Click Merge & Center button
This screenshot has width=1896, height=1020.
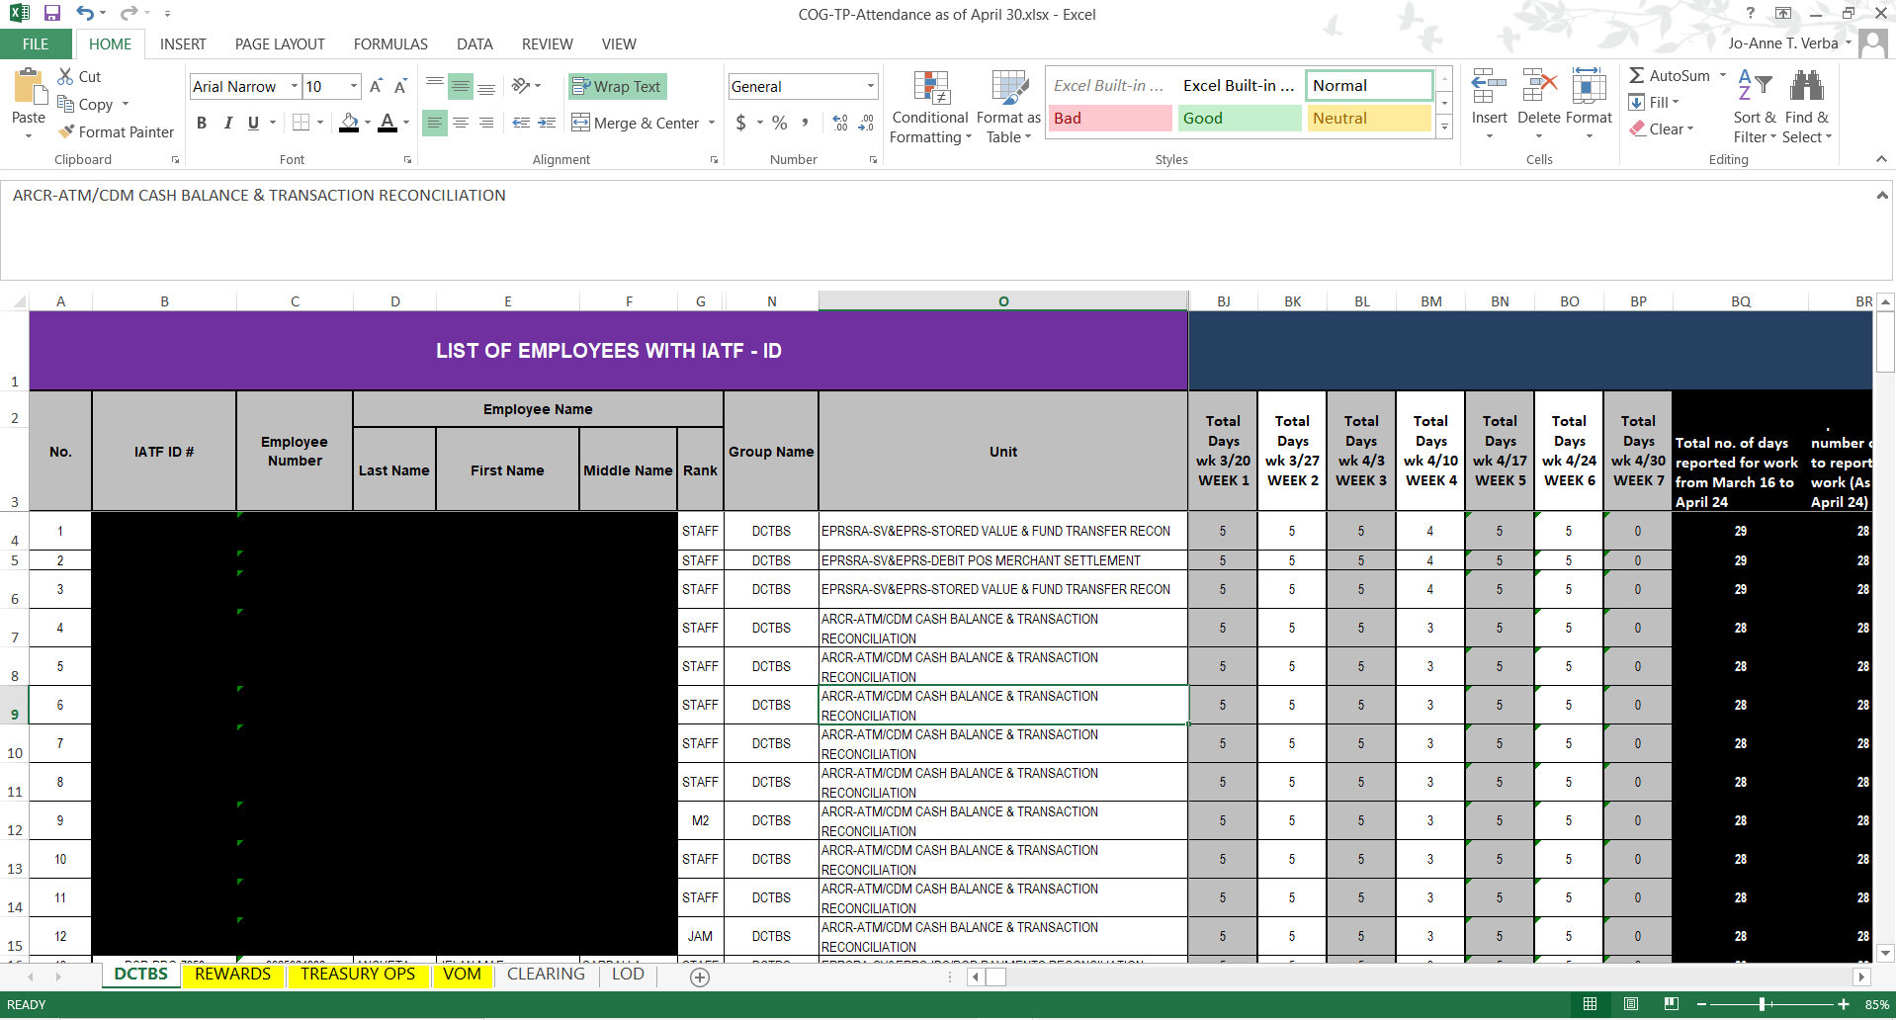tap(636, 123)
